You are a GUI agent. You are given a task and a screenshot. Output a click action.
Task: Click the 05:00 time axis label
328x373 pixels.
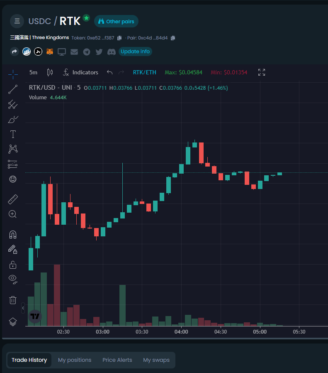click(260, 331)
